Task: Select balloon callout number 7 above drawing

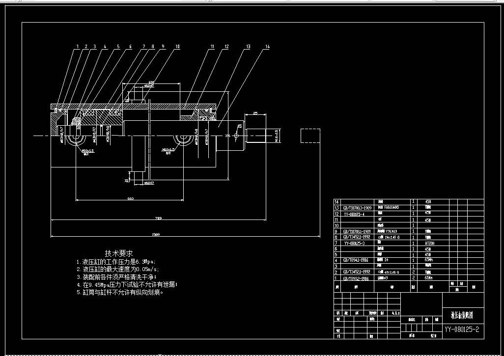Action: click(x=143, y=47)
